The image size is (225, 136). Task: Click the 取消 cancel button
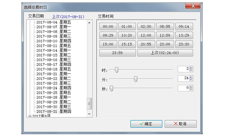180,124
